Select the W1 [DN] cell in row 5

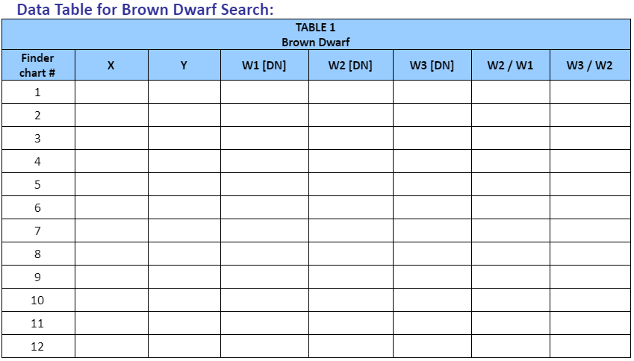[264, 185]
